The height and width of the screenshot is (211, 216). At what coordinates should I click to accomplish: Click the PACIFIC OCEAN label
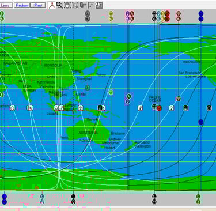tap(155, 99)
